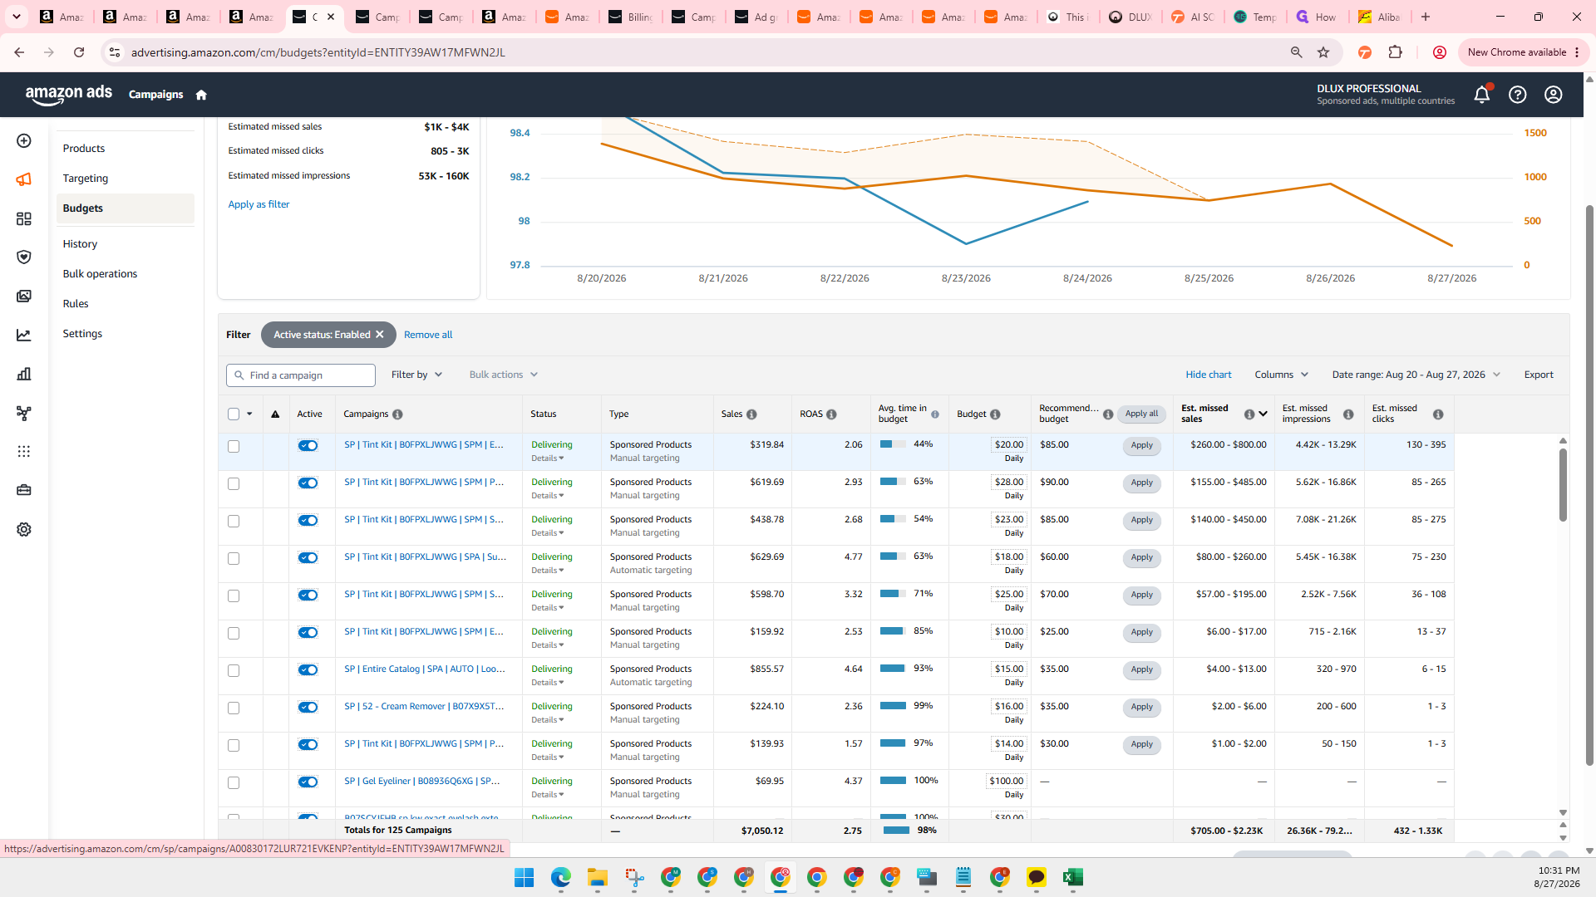Disable the campaign with $598.70 sales
The image size is (1596, 897).
(x=308, y=596)
